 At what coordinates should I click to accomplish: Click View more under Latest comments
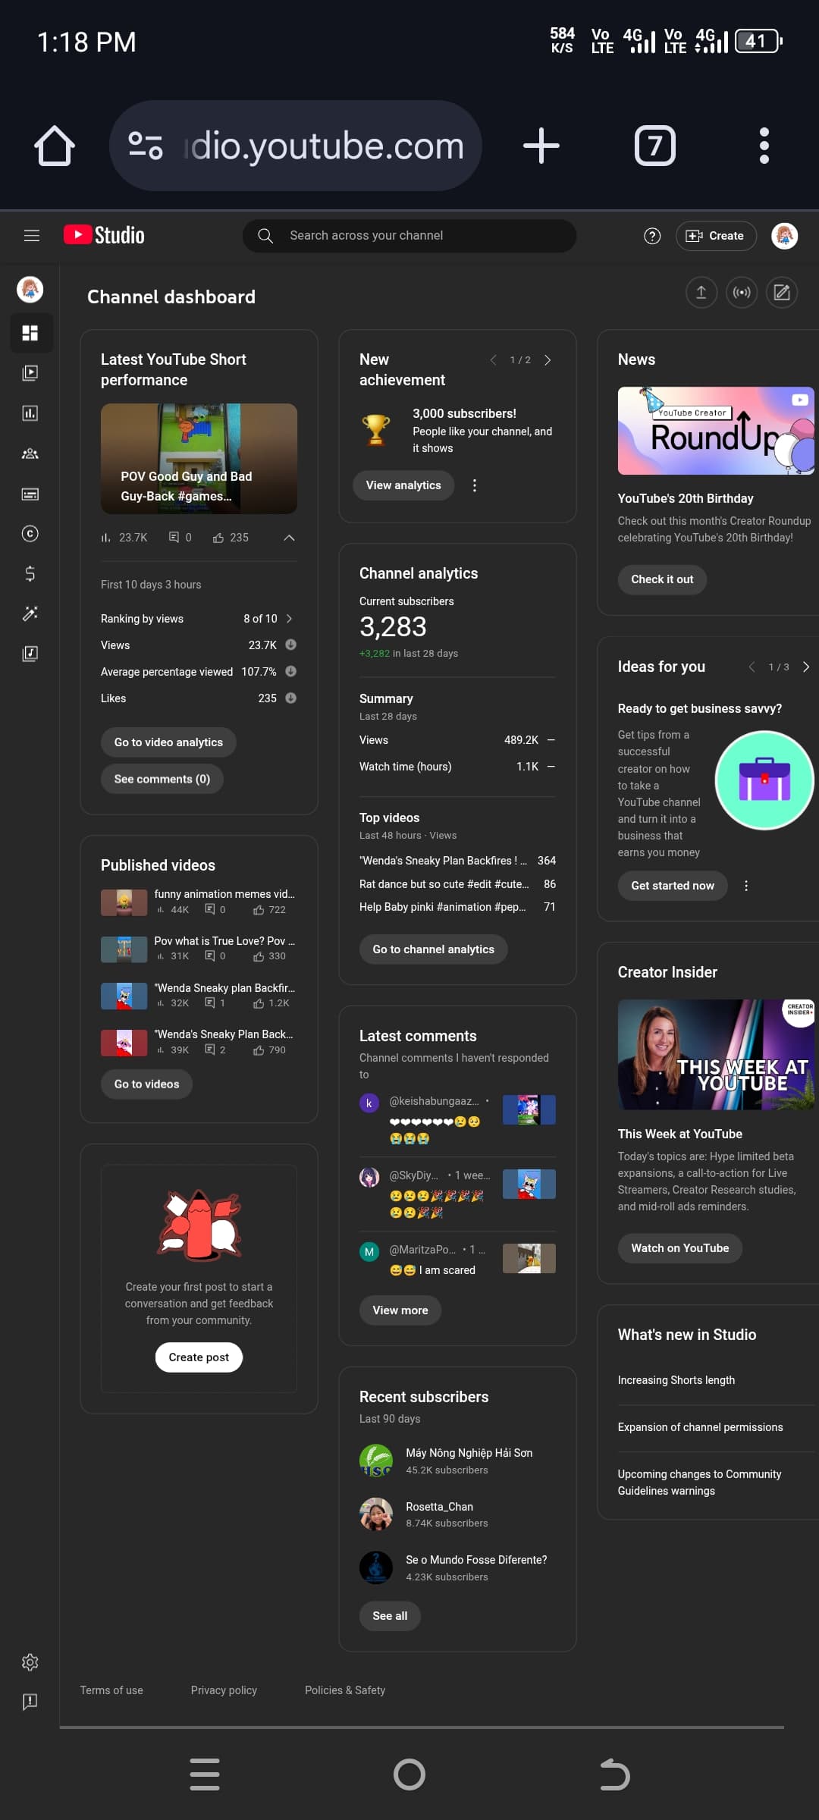pyautogui.click(x=400, y=1310)
